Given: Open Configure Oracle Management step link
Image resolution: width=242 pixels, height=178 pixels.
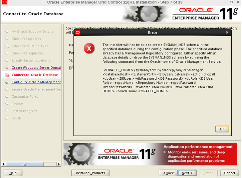Looking at the screenshot, I should [36, 82].
